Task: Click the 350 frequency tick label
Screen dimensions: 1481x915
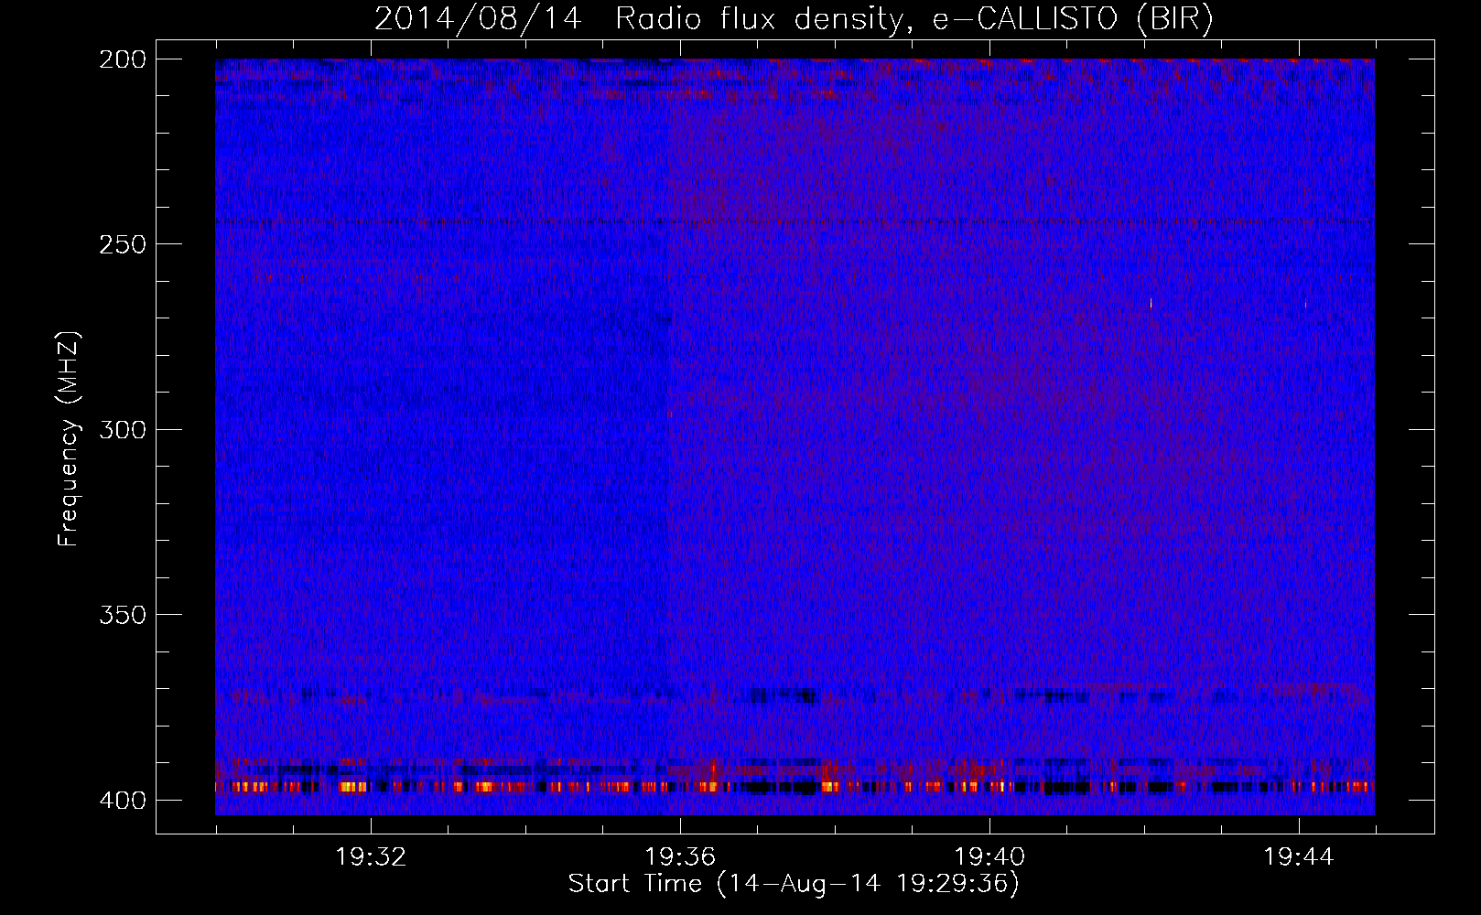Action: coord(122,615)
